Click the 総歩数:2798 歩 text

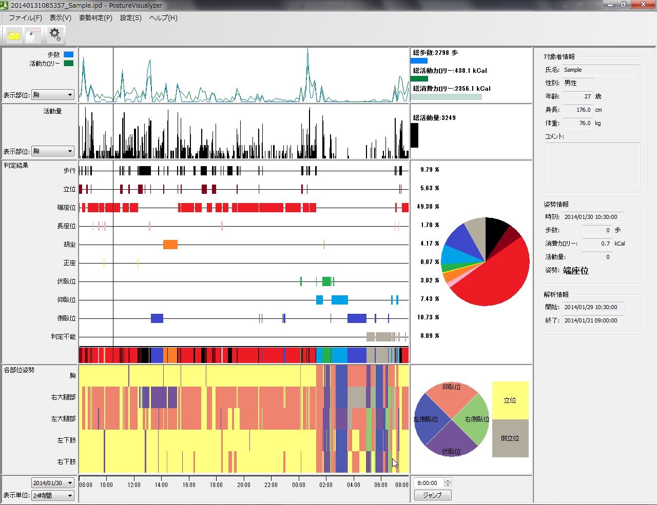point(435,53)
